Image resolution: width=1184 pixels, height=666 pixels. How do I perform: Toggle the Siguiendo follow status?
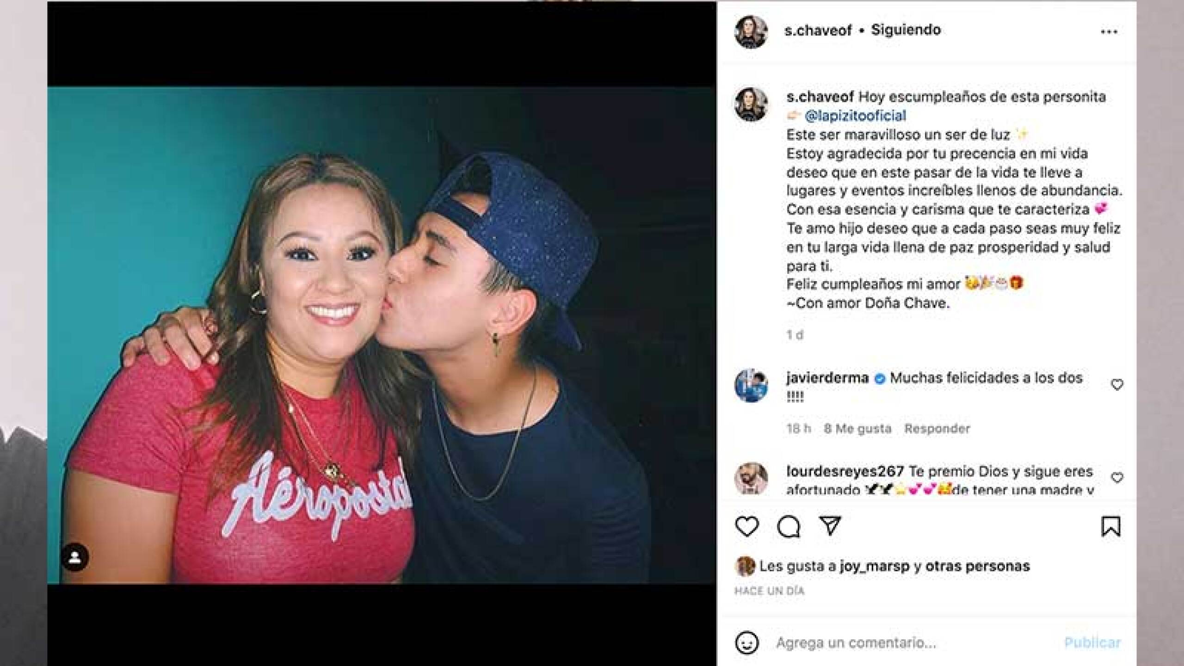[x=906, y=30]
